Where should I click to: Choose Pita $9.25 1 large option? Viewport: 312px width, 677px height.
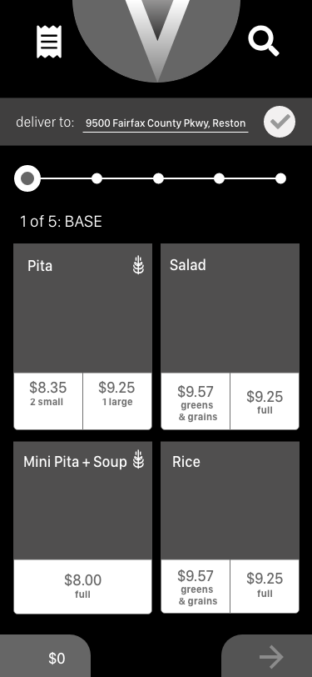(x=117, y=401)
